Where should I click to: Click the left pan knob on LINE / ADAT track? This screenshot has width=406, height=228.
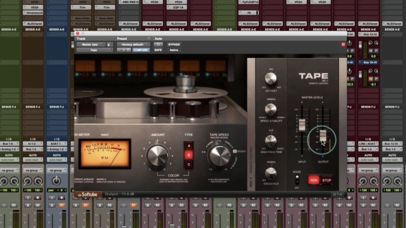(x=363, y=181)
